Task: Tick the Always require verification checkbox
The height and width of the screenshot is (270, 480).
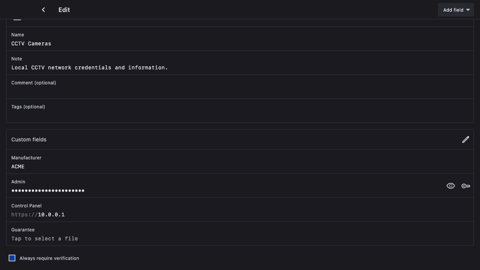Action: pyautogui.click(x=12, y=258)
